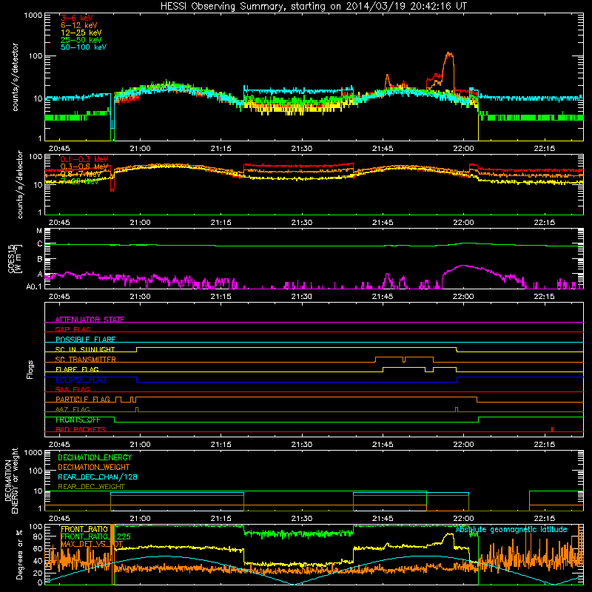Image resolution: width=592 pixels, height=592 pixels.
Task: Select the 12-25 keV legend label
Action: pos(81,33)
